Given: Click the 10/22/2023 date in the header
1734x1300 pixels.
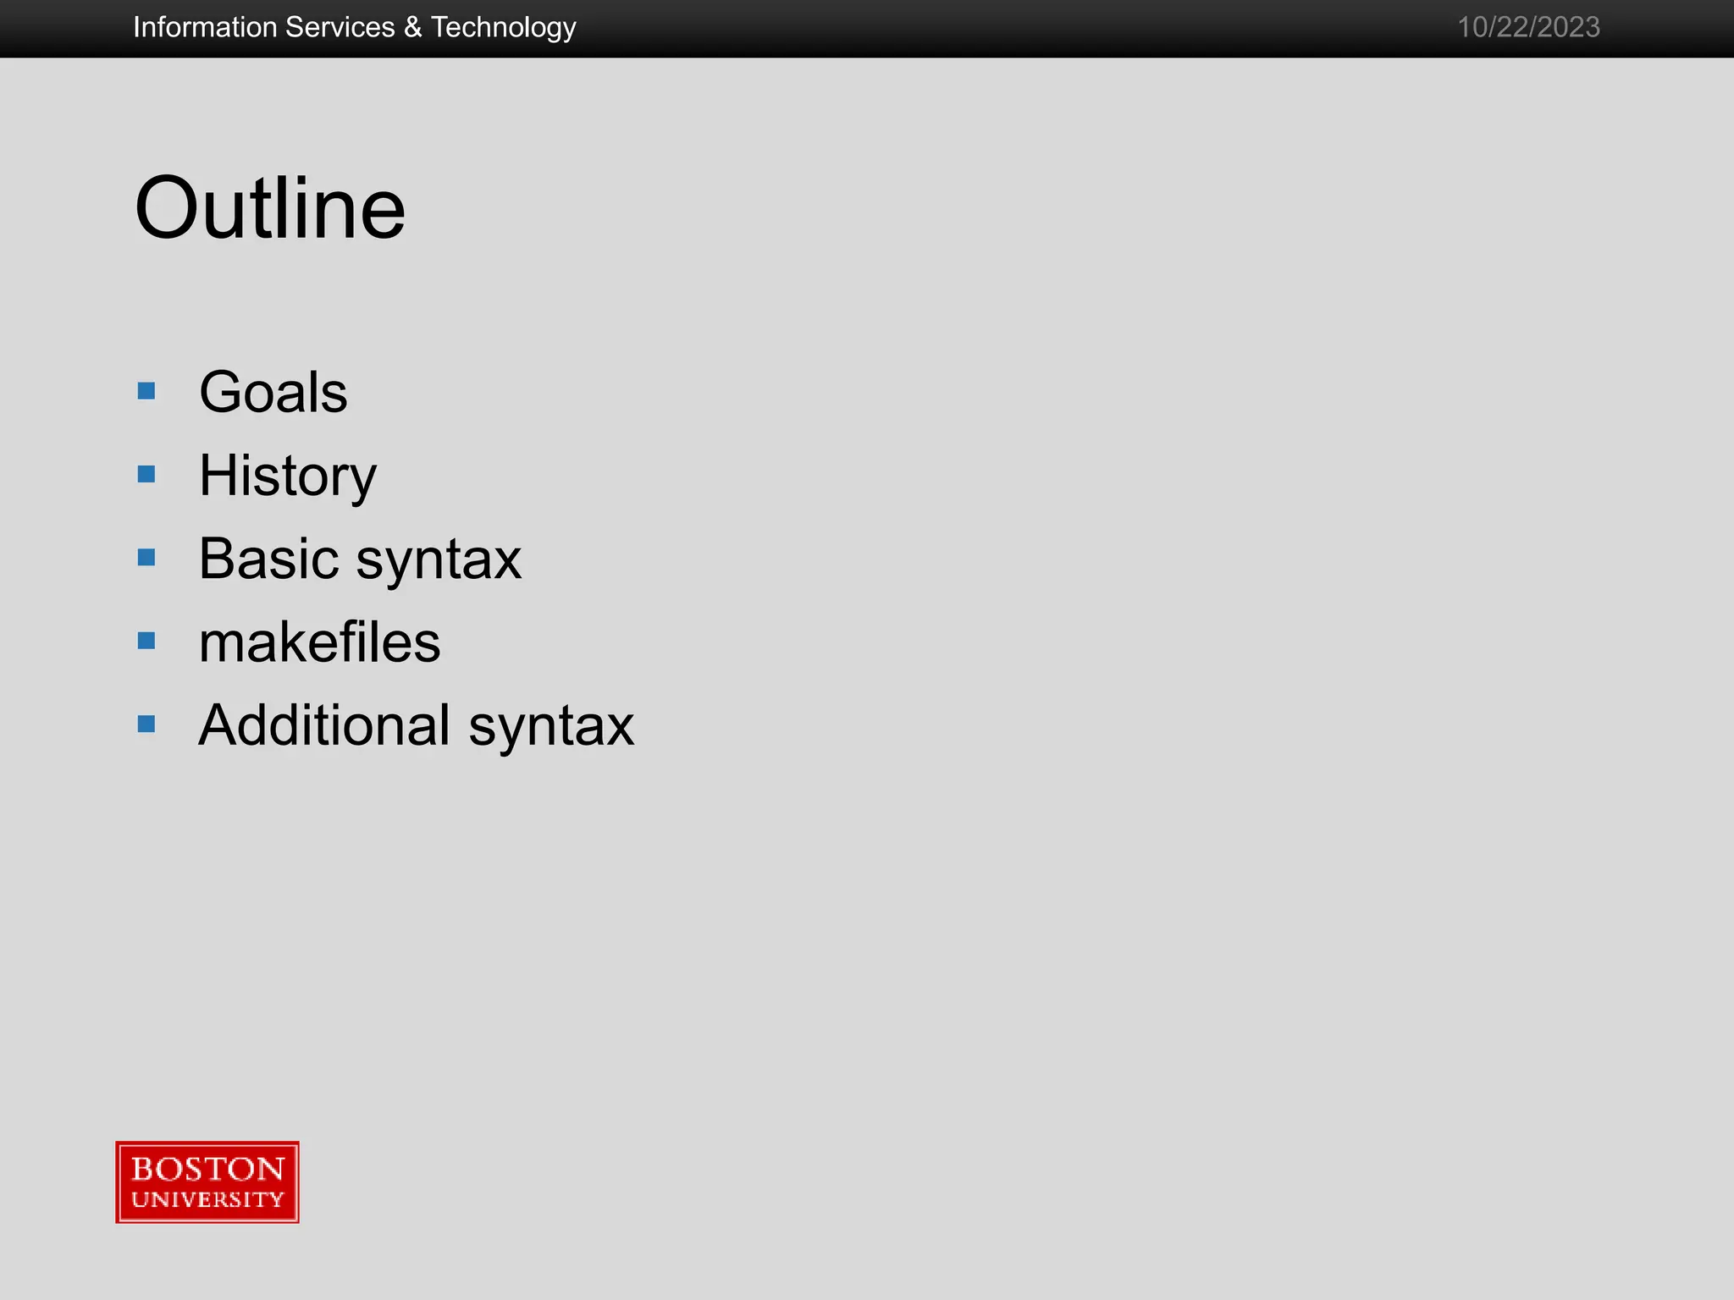Looking at the screenshot, I should point(1528,27).
